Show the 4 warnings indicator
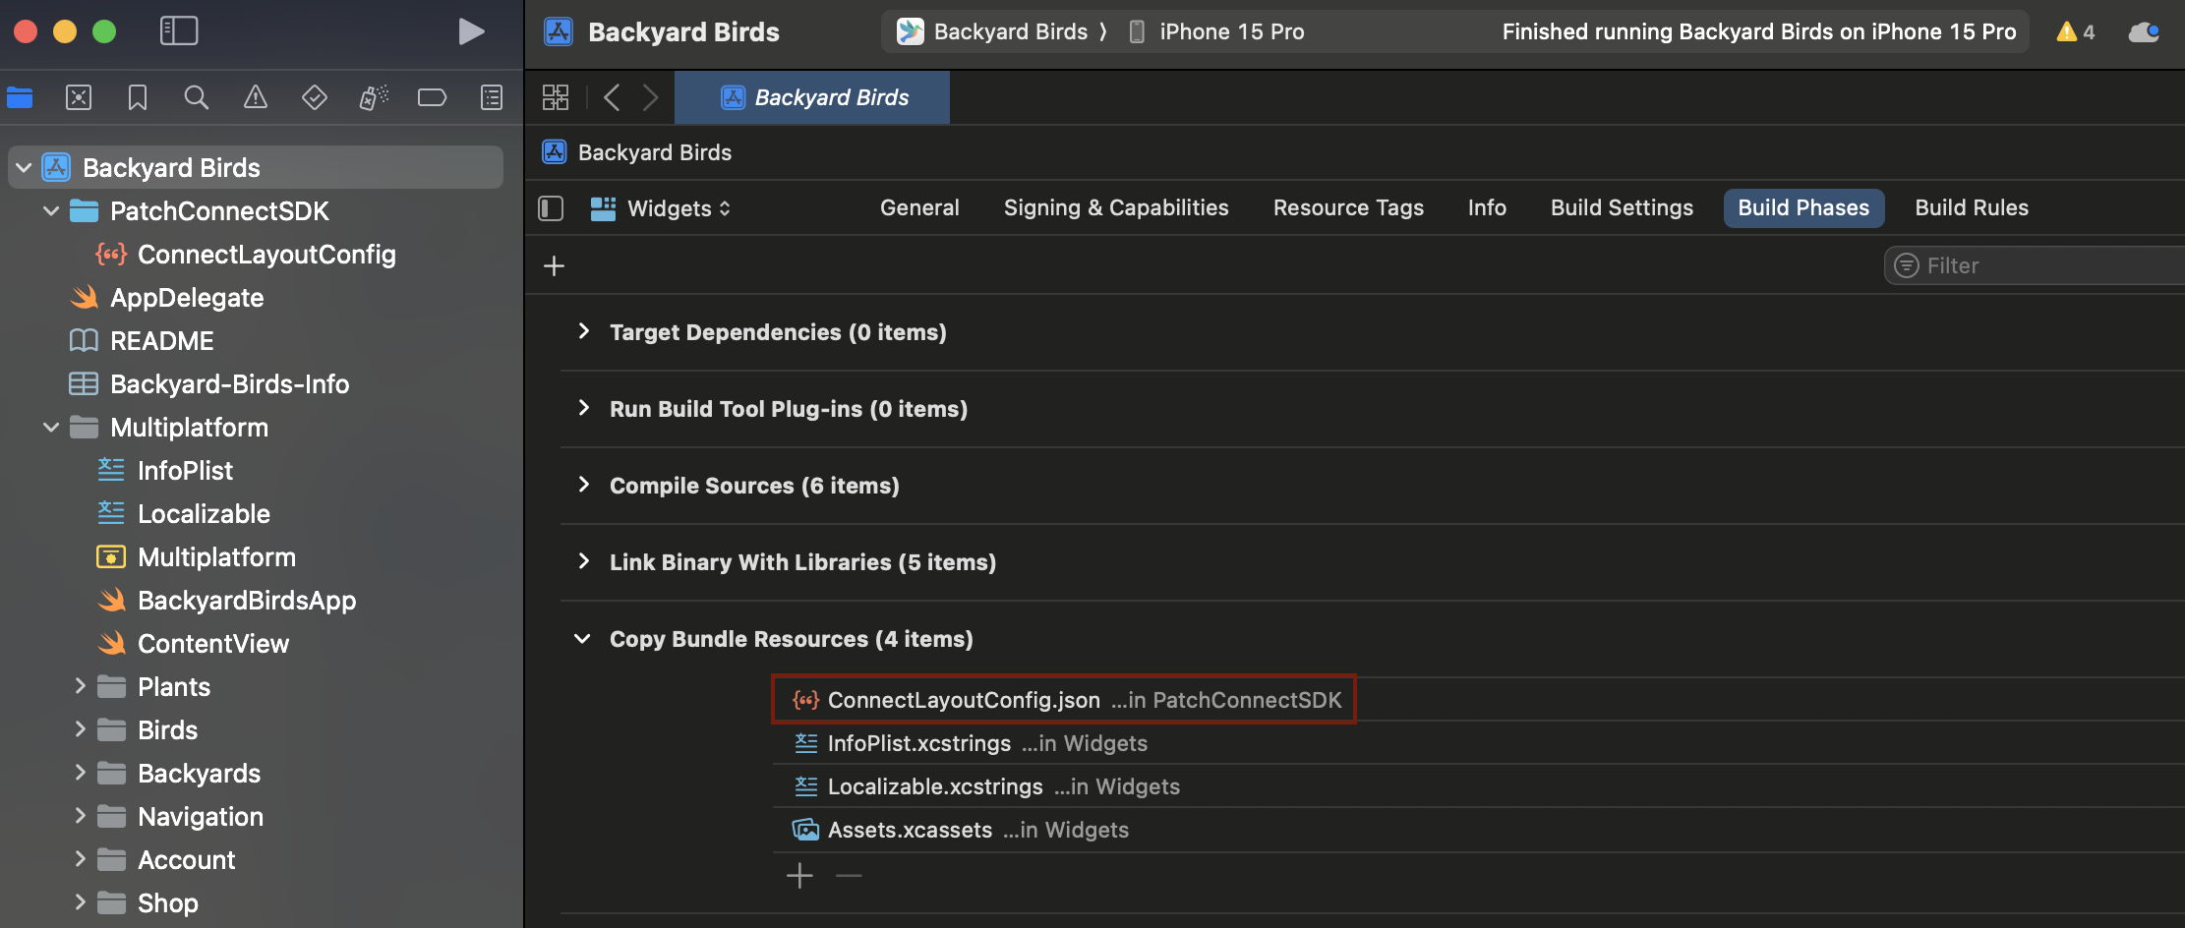Viewport: 2185px width, 928px height. (x=2076, y=31)
